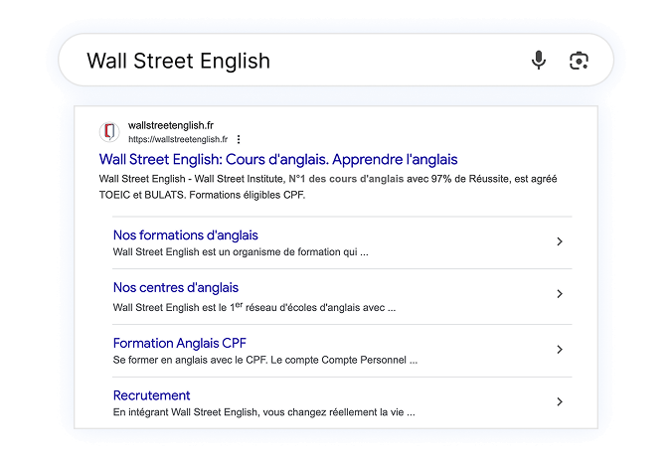Click the result description mentioning TOEIC et BULATS
The image size is (672, 466).
click(328, 187)
